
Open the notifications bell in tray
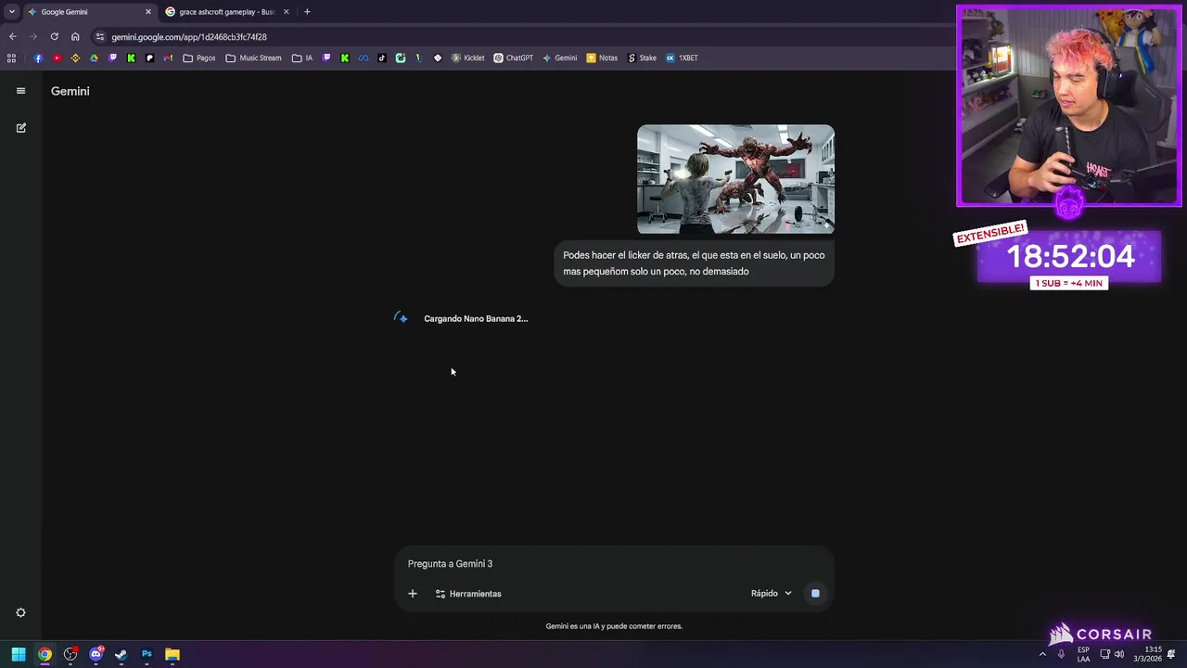[x=1171, y=654]
